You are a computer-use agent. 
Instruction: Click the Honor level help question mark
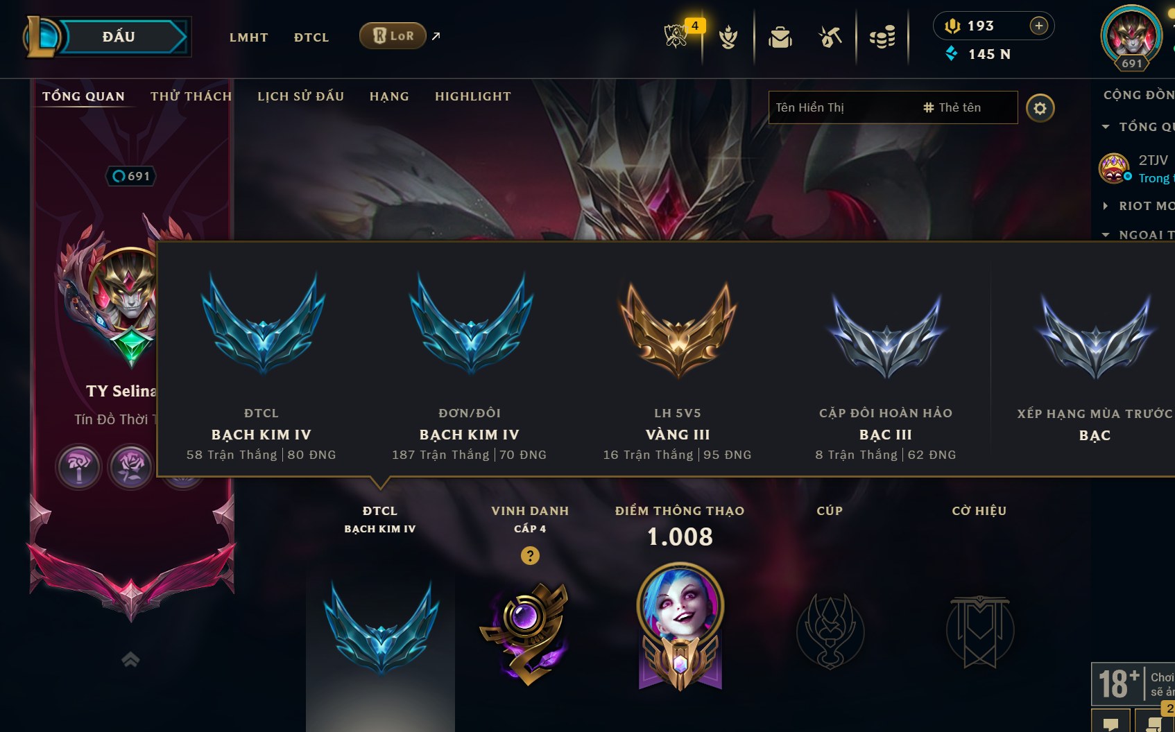[530, 555]
